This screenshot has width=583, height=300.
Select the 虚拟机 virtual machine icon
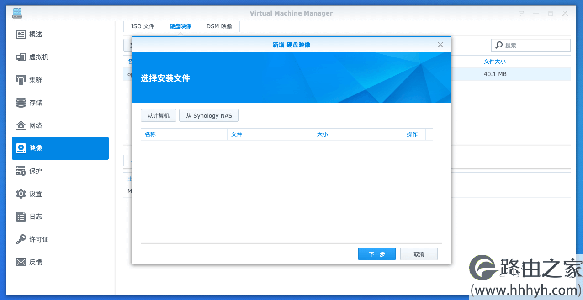[21, 57]
